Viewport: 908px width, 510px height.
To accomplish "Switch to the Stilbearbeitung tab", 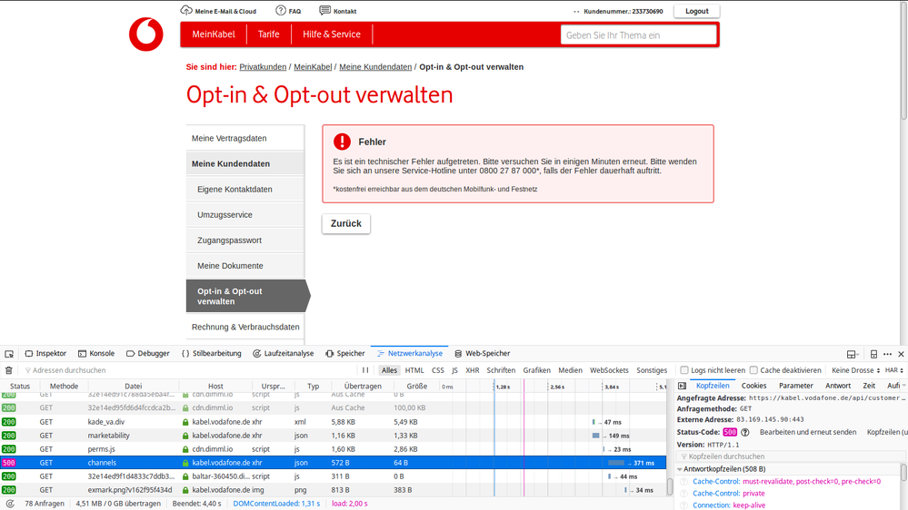I will click(x=212, y=353).
